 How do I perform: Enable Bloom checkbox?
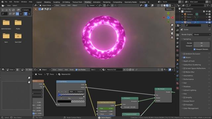[184, 58]
